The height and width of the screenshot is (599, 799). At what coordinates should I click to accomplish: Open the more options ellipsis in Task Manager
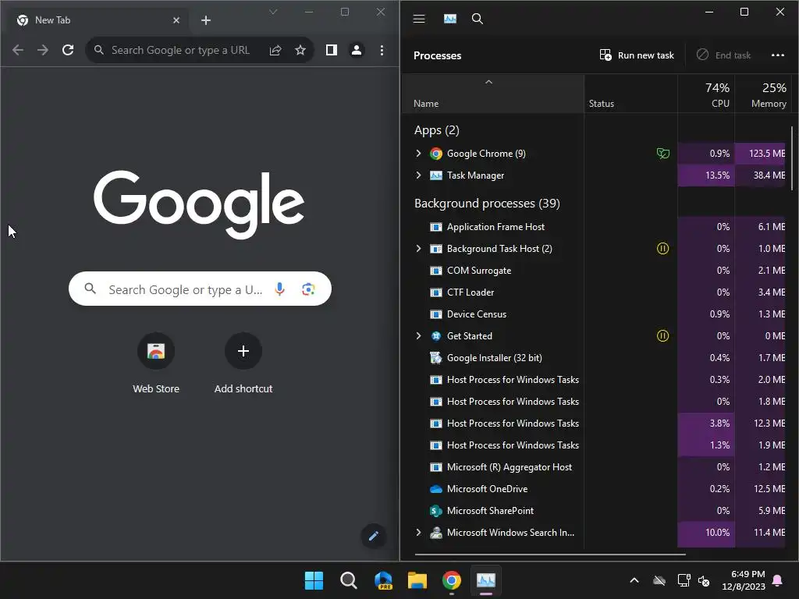[778, 55]
